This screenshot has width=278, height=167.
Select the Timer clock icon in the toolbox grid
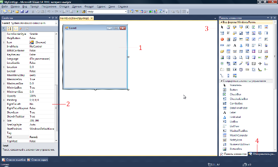click(241, 70)
